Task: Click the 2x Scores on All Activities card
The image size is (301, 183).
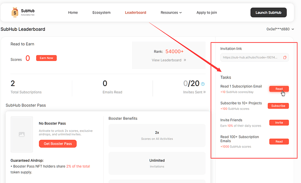Action: pos(157,135)
